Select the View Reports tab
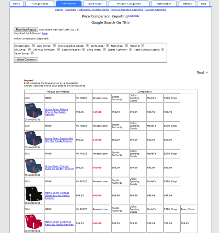The image size is (219, 233). pos(69,4)
